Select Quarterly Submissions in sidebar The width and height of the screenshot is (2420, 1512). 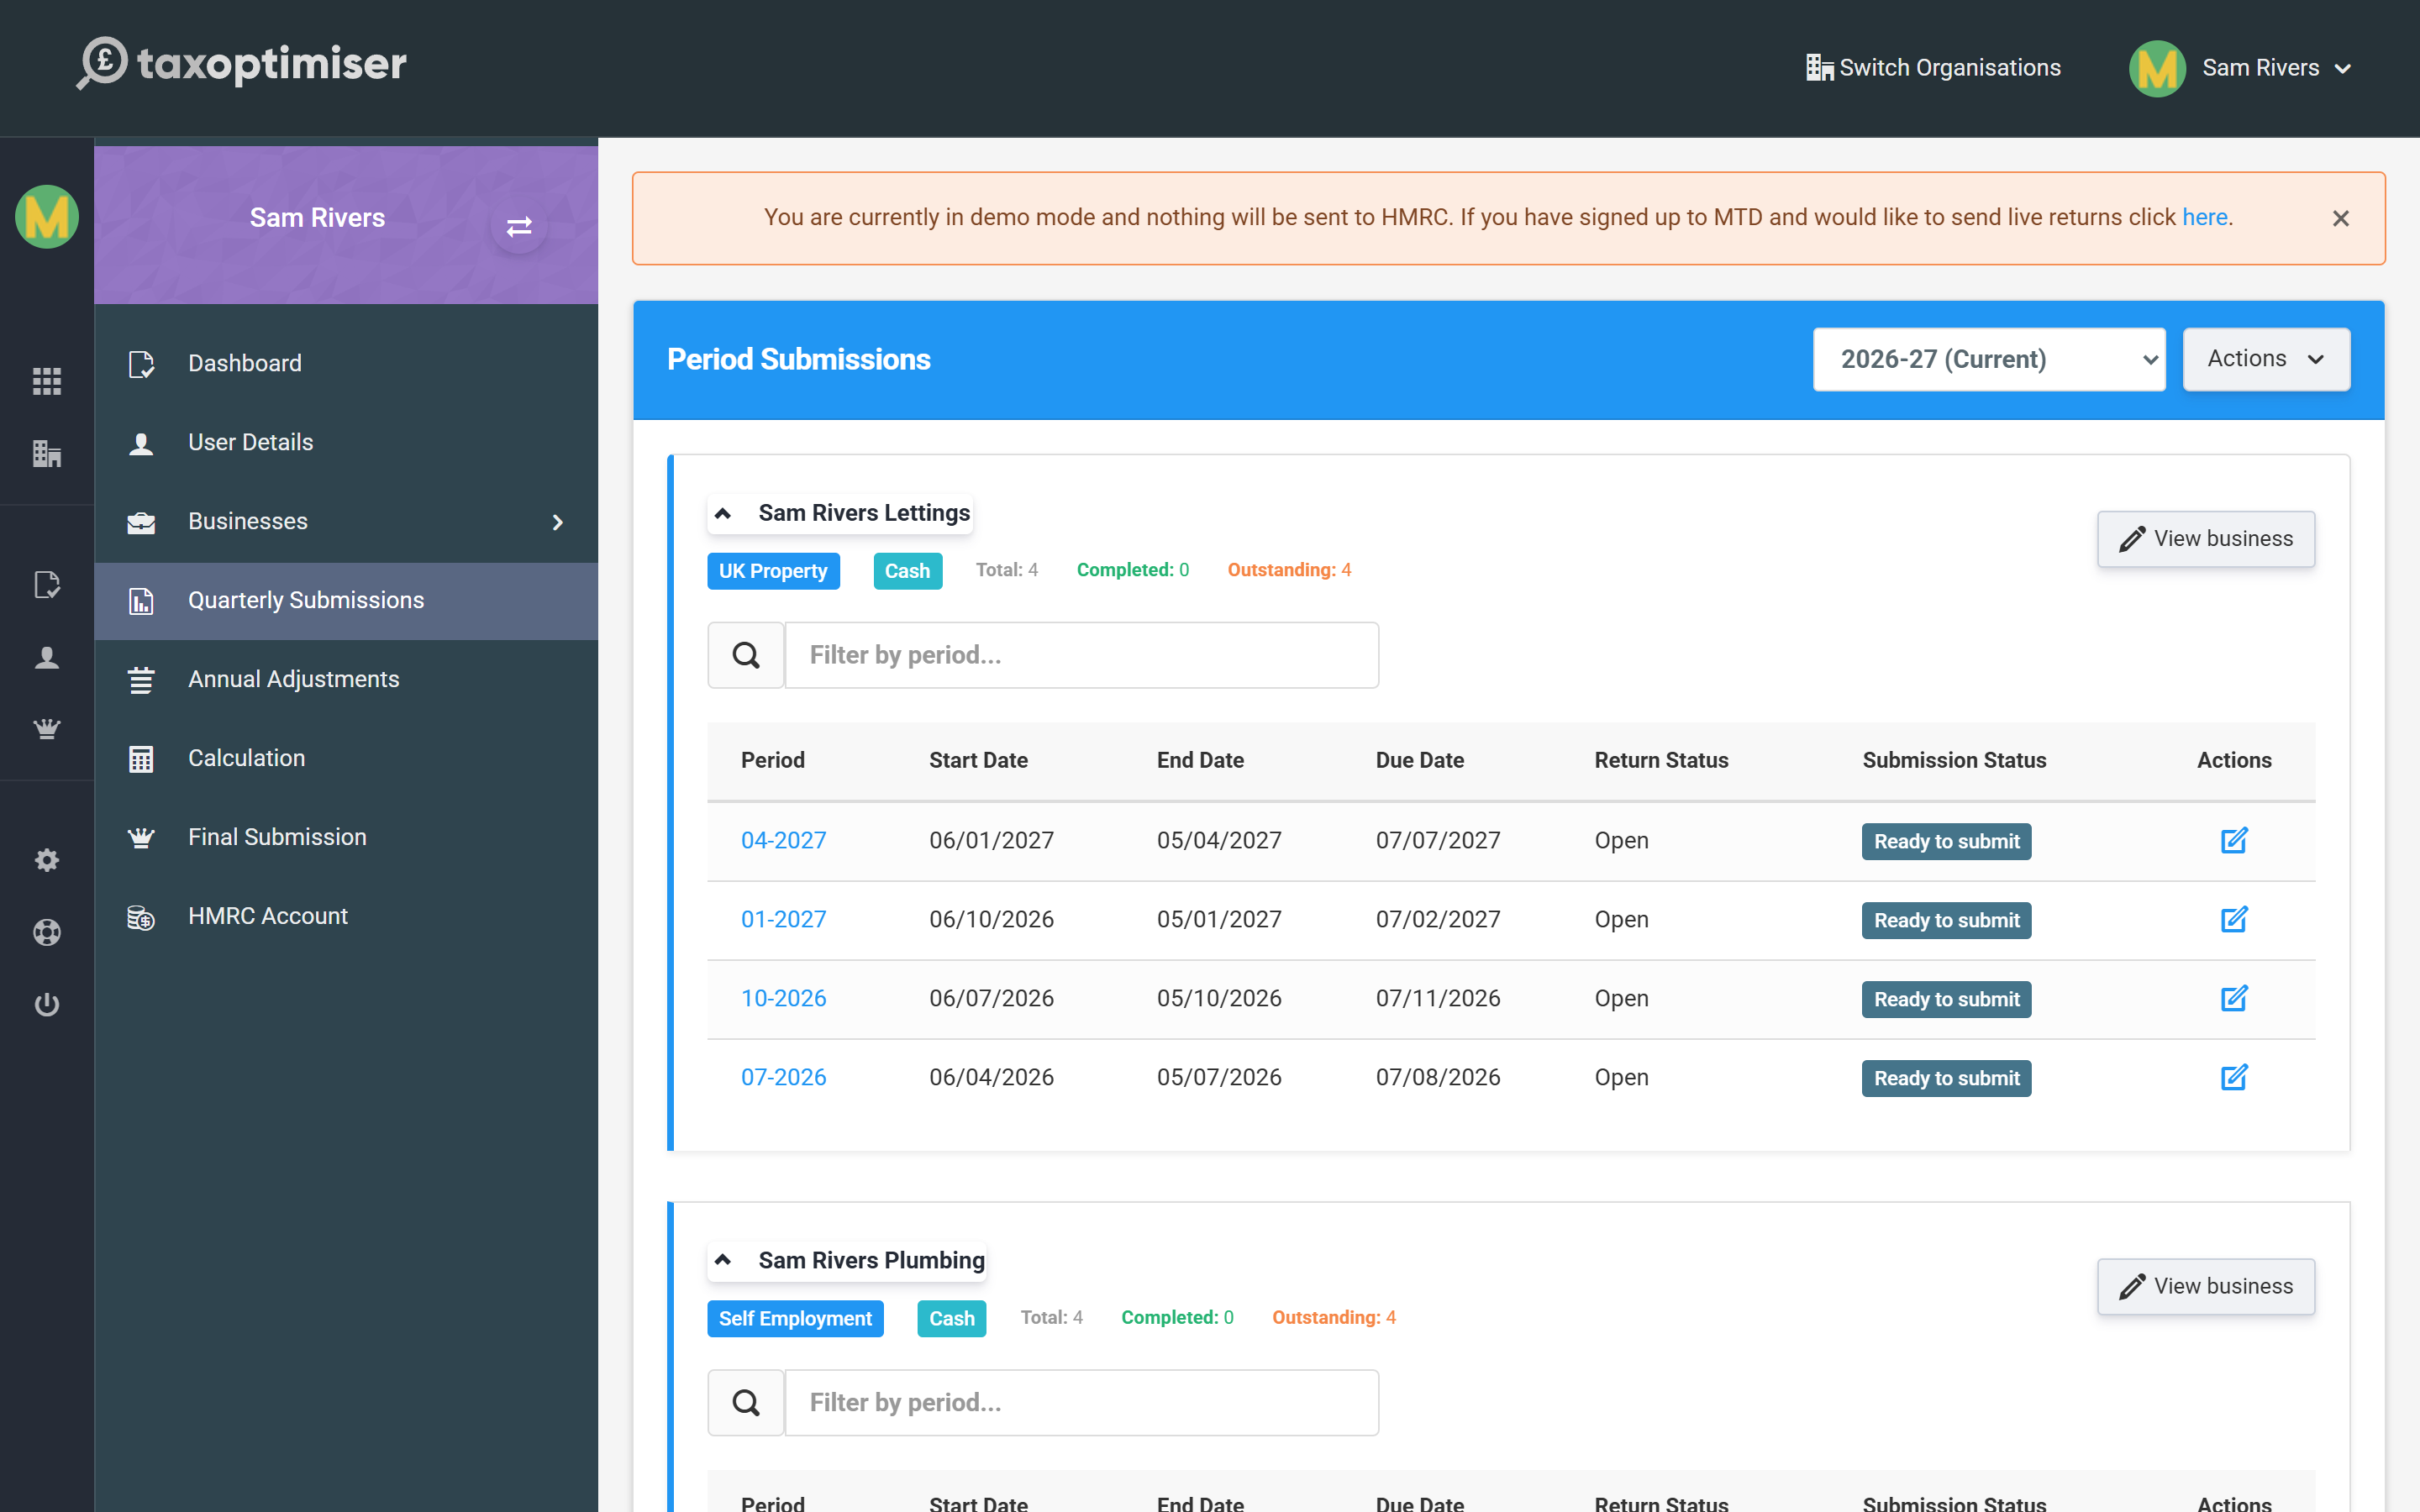[x=346, y=600]
